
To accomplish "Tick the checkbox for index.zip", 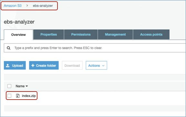I will pos(9,96).
